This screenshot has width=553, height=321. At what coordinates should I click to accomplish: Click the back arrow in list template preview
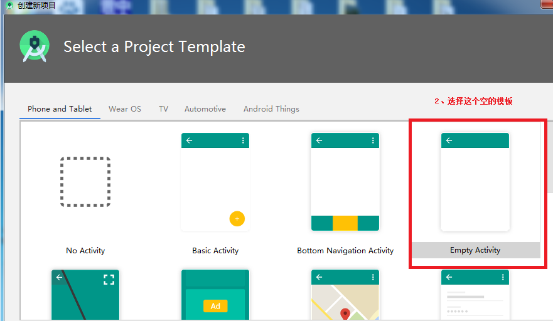449,277
